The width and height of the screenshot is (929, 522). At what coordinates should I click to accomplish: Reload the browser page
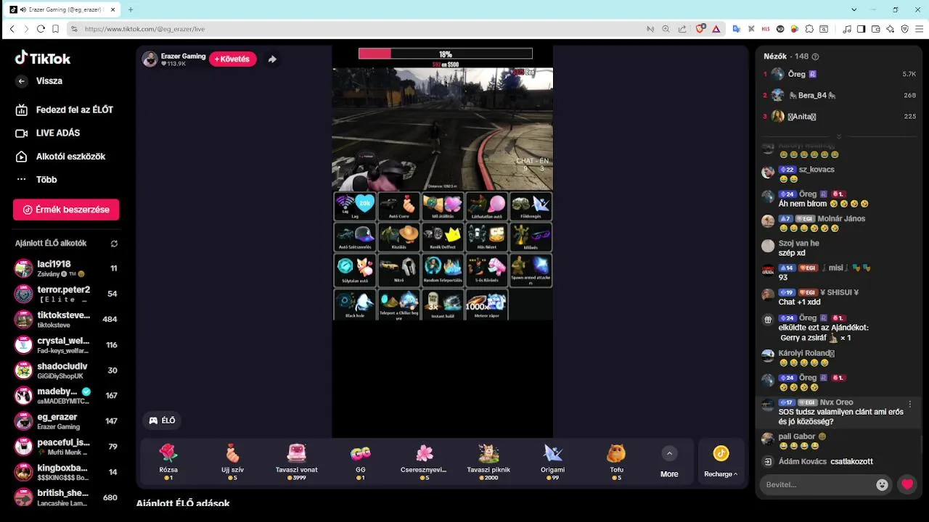[41, 29]
